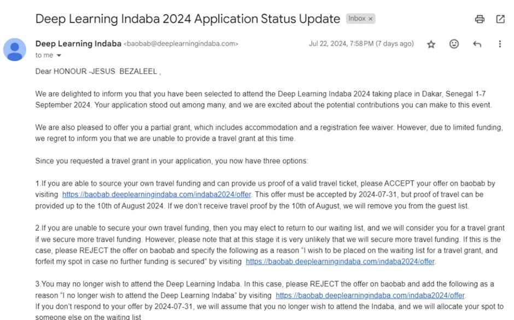
Task: Click the word REJECT in option 2
Action: coord(94,251)
